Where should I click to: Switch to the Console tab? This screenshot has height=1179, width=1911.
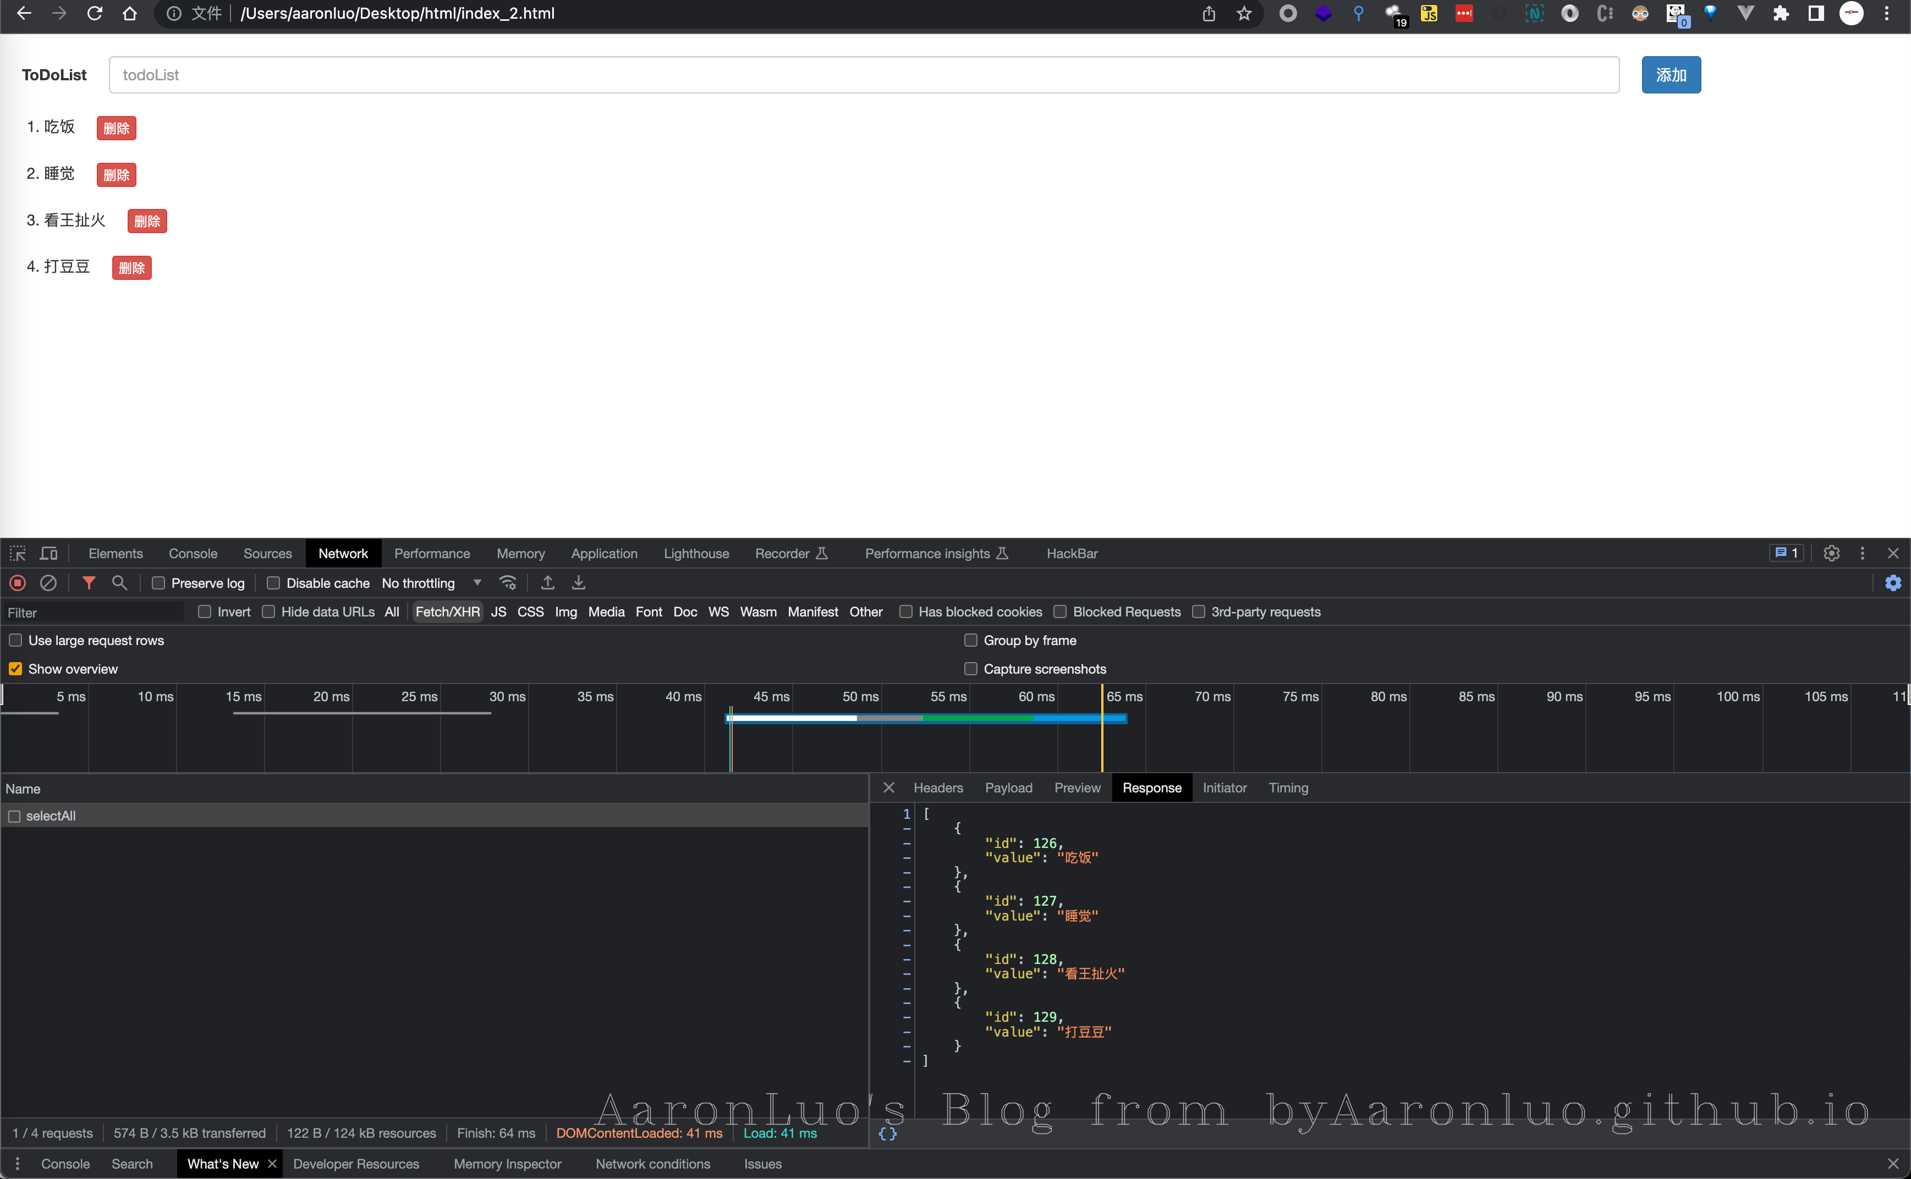coord(193,554)
